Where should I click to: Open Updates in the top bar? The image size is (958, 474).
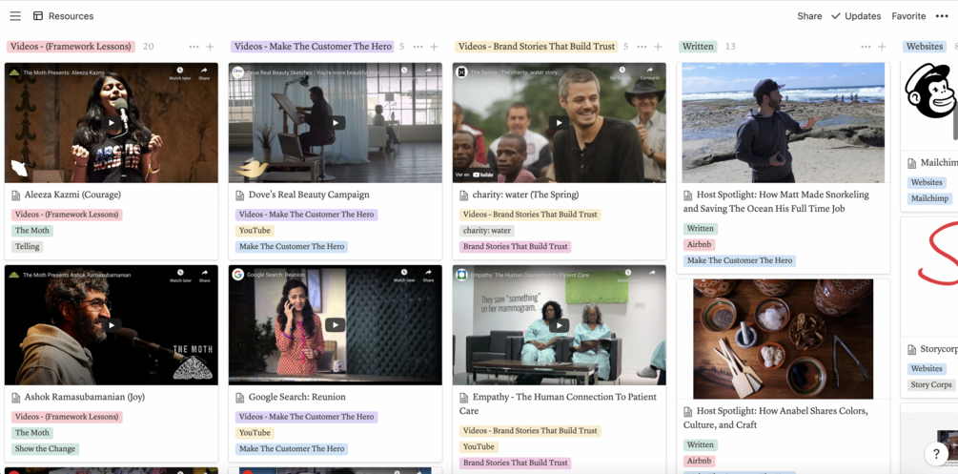pos(855,16)
